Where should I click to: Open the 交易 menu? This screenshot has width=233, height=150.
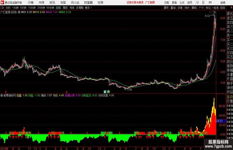(x=100, y=2)
